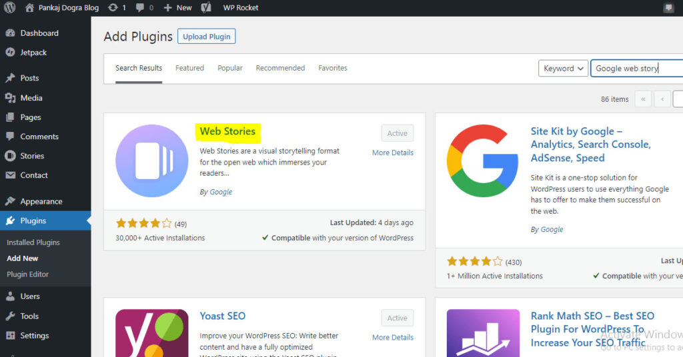This screenshot has height=357, width=683.
Task: Click the plugin search input field
Action: pyautogui.click(x=637, y=68)
